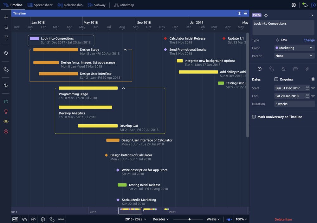Open the Weeks interval dropdown
Image resolution: width=317 pixels, height=223 pixels.
tap(213, 219)
